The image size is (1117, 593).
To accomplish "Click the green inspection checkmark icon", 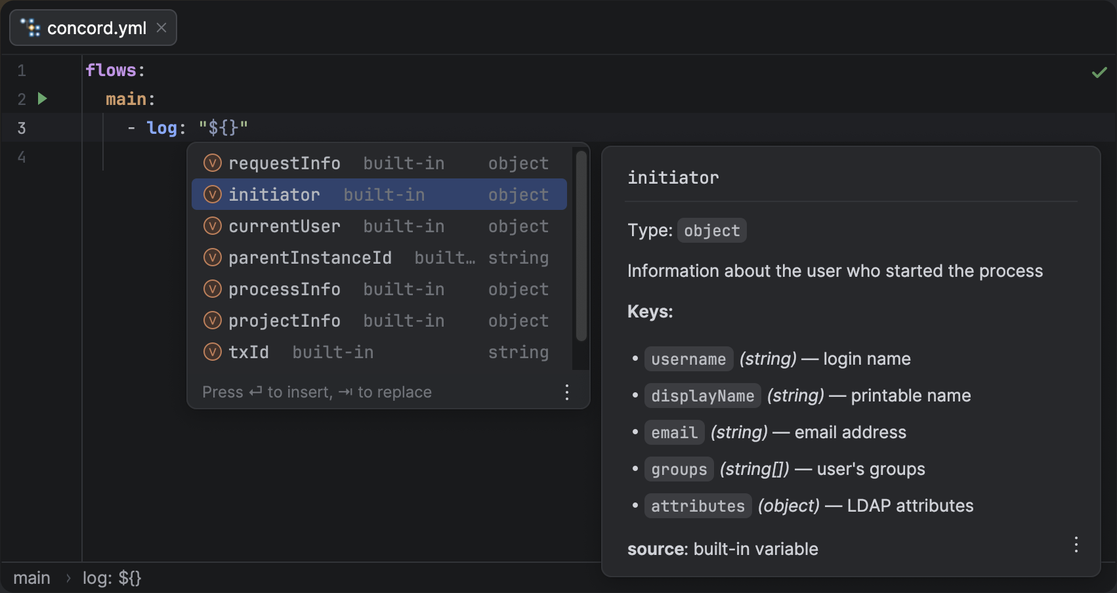I will [x=1099, y=72].
